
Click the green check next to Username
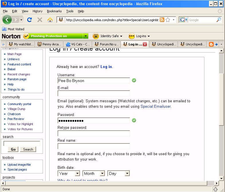(134, 80)
